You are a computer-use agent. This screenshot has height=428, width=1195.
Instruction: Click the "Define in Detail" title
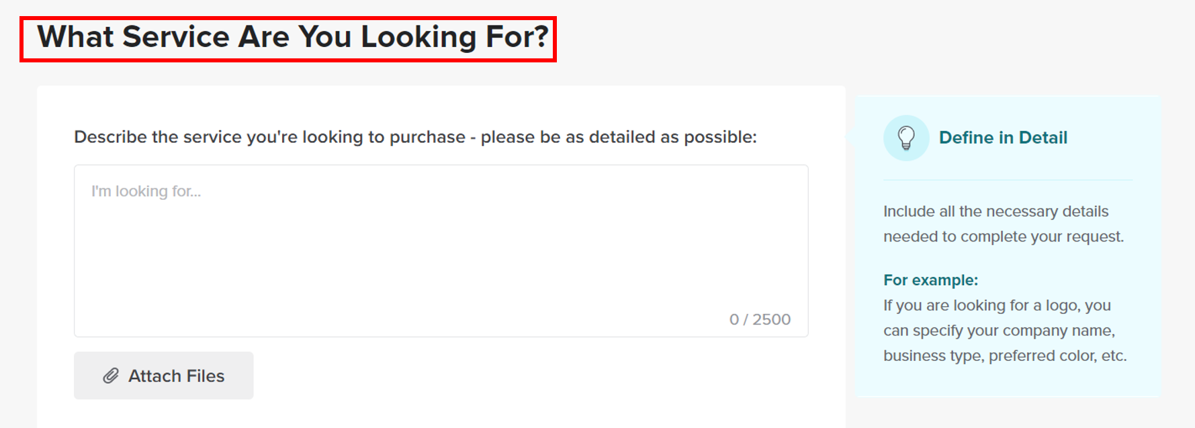point(1002,138)
